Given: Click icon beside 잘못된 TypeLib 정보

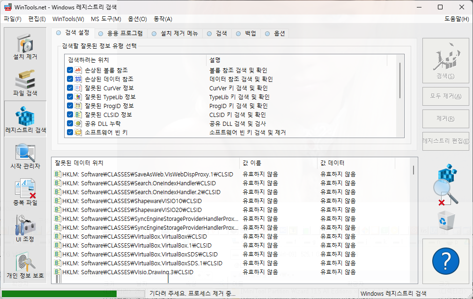Looking at the screenshot, I should point(78,97).
